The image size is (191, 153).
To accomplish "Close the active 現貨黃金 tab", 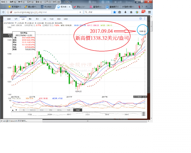I will pyautogui.click(x=70, y=7).
